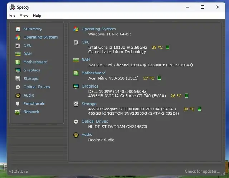Click the RAM icon in summary pane
The width and height of the screenshot is (229, 178).
pos(76,60)
